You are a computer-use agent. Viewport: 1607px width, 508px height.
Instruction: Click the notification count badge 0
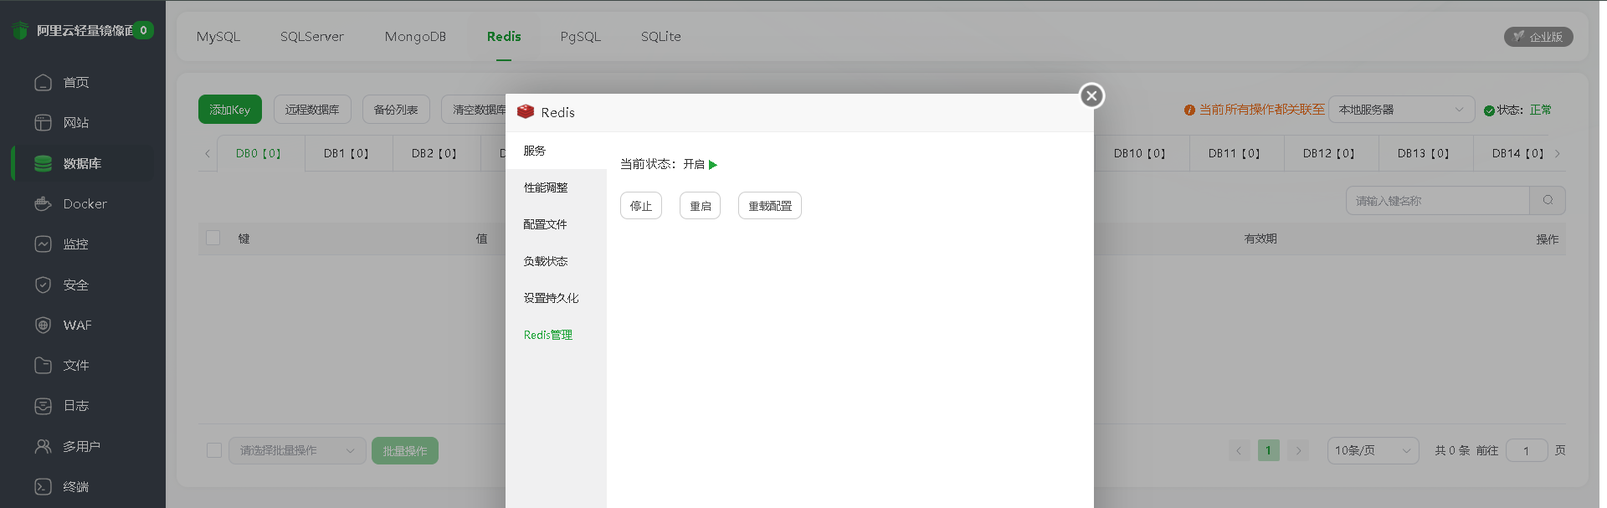(x=143, y=30)
